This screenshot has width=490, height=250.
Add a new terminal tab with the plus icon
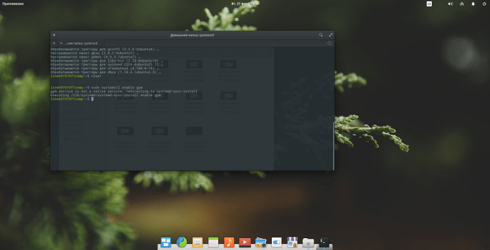click(x=54, y=43)
